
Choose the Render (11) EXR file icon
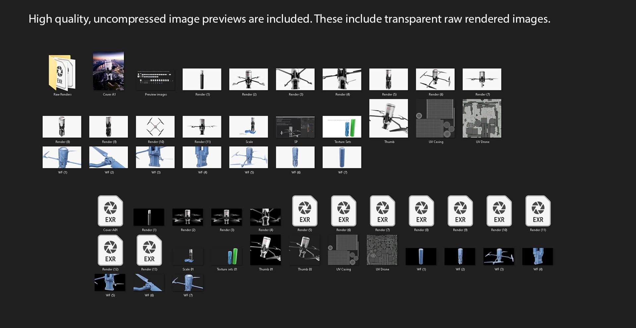point(538,211)
